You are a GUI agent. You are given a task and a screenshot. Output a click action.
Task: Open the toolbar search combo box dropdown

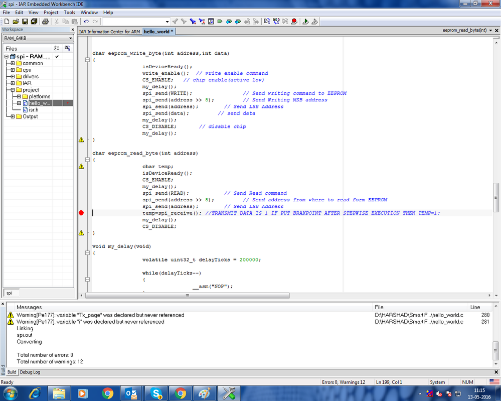click(167, 22)
